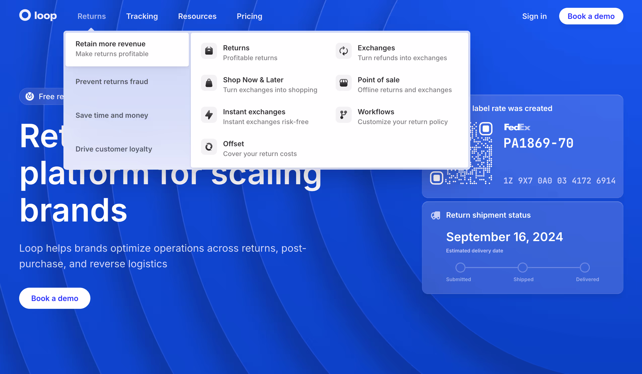Image resolution: width=642 pixels, height=374 pixels.
Task: Go to the Pricing page
Action: pos(249,16)
